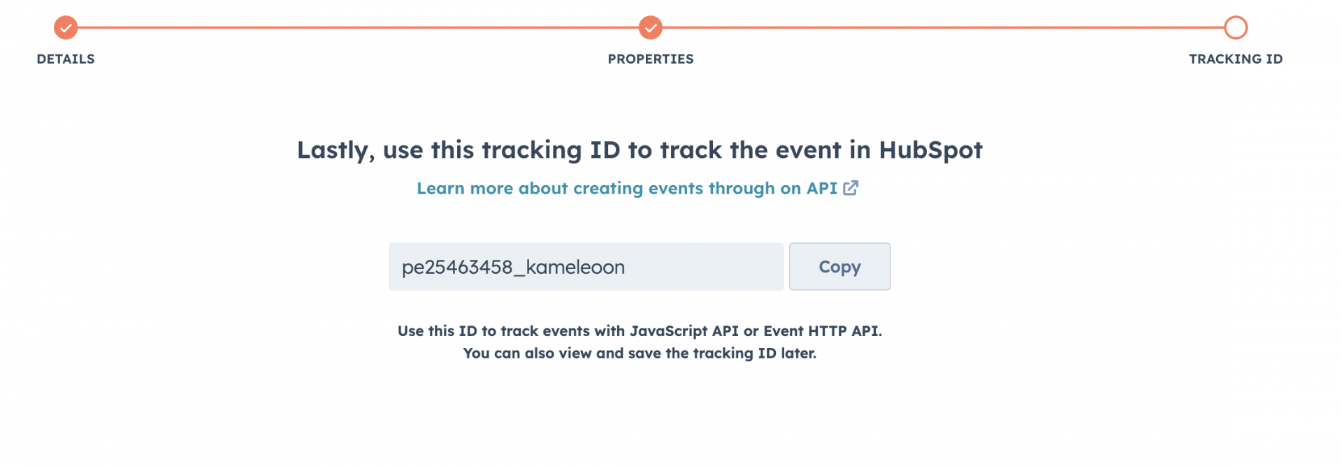This screenshot has height=466, width=1342.
Task: Click the word HubSpot in the heading
Action: [x=930, y=150]
